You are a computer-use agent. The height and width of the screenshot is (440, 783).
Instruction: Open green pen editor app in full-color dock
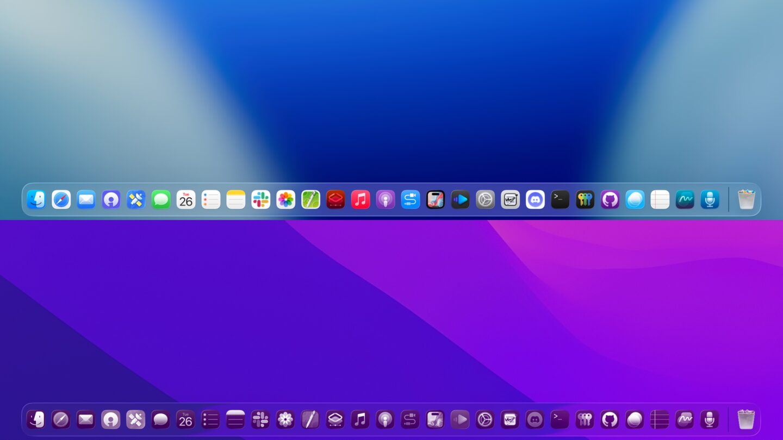310,199
